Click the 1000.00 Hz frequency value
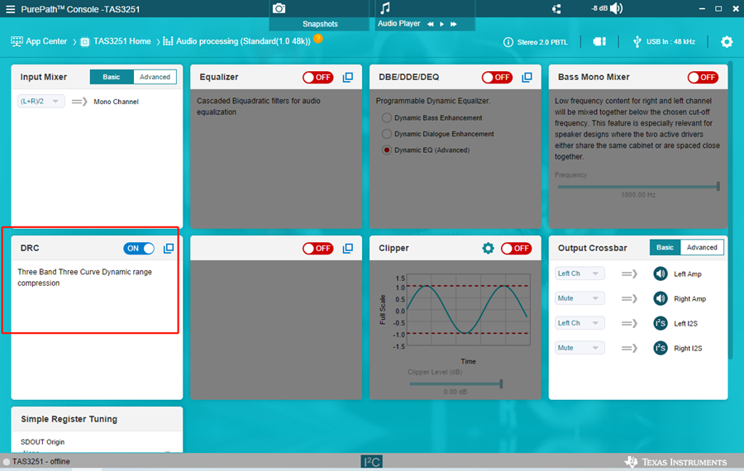 coord(638,195)
